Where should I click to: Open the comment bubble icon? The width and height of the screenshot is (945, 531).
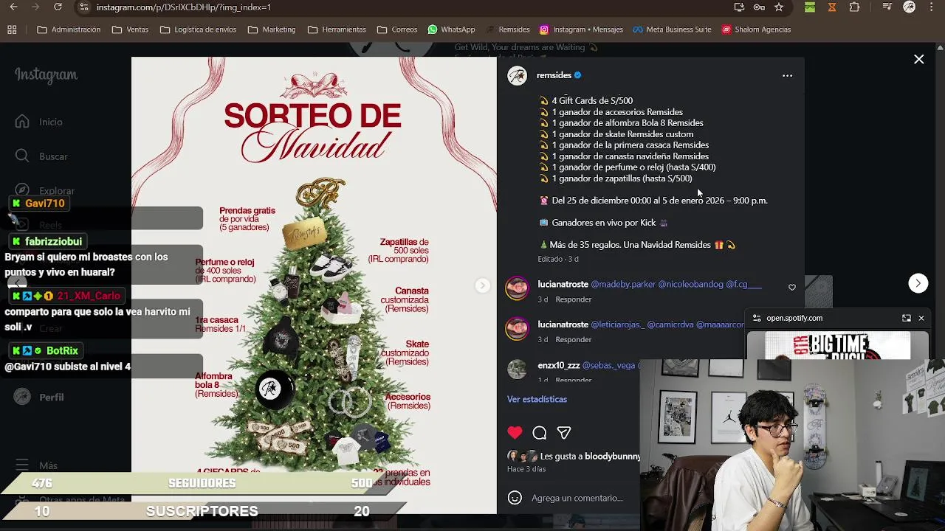point(540,433)
